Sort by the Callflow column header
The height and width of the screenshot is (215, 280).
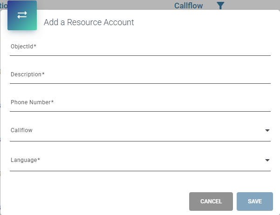(x=188, y=6)
